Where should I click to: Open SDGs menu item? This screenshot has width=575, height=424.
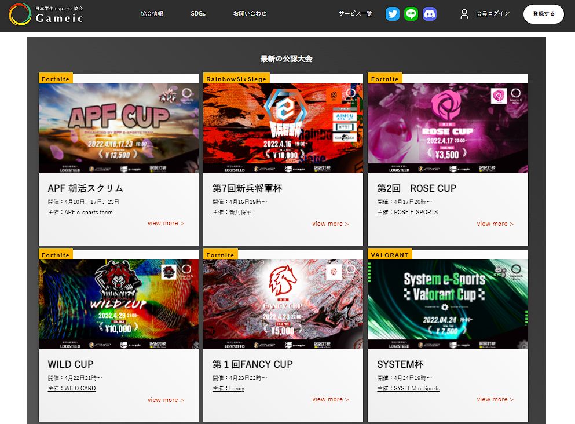198,13
